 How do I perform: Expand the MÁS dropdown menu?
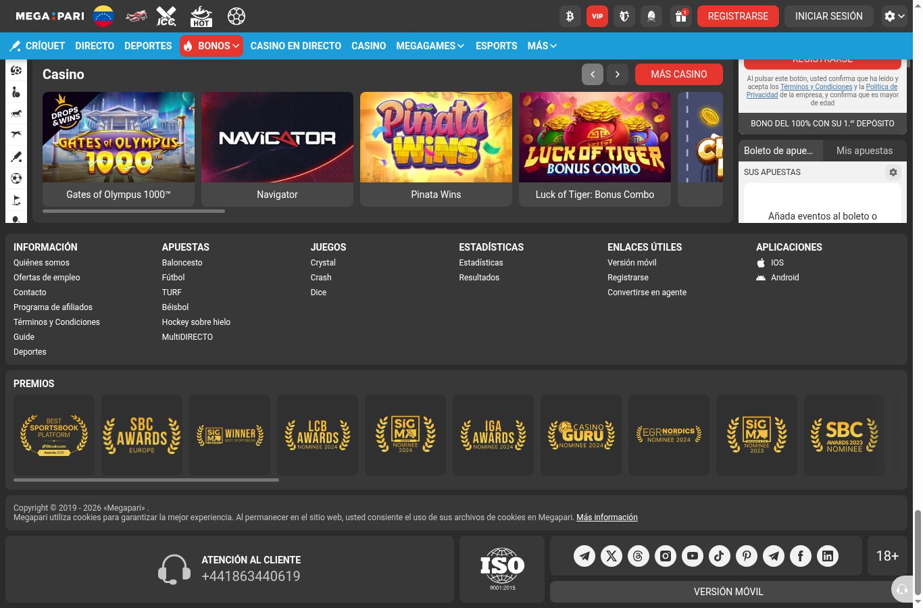[x=543, y=46]
